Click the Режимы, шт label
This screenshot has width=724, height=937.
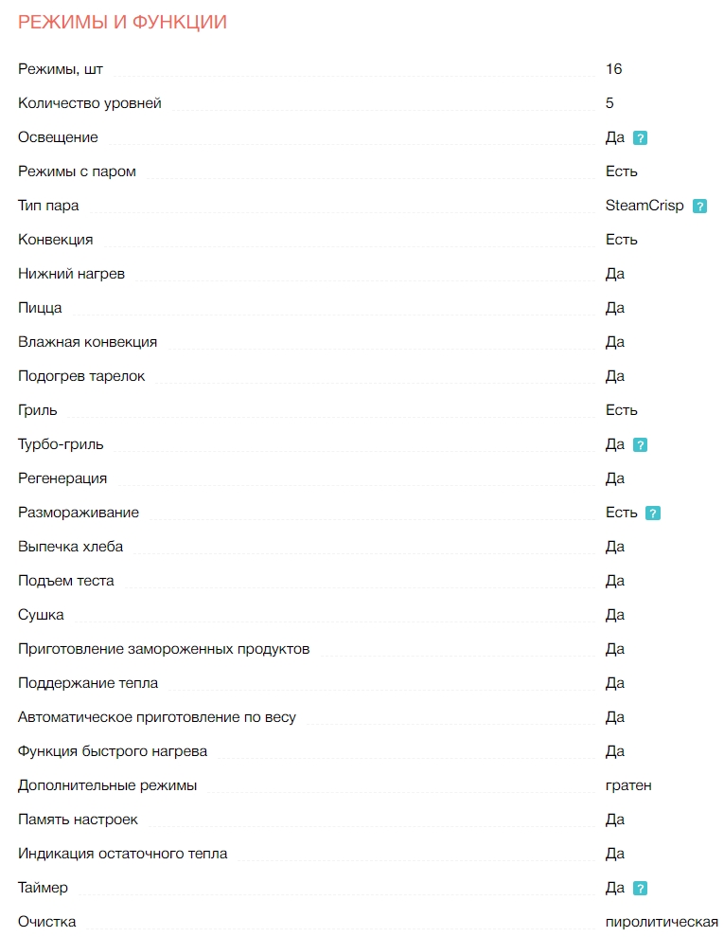pos(61,69)
